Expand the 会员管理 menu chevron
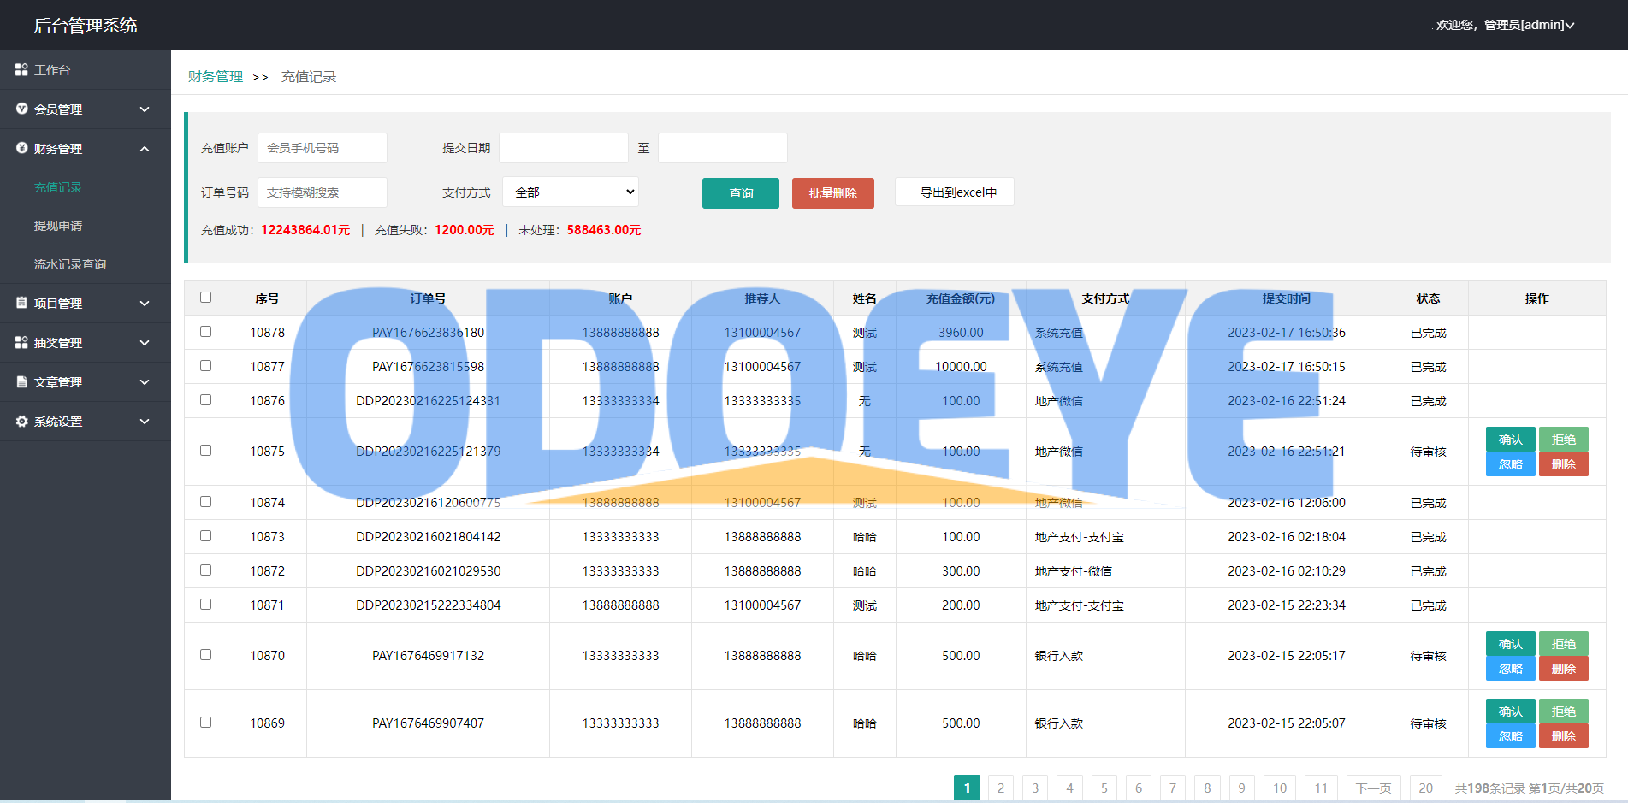The image size is (1628, 803). pyautogui.click(x=145, y=109)
